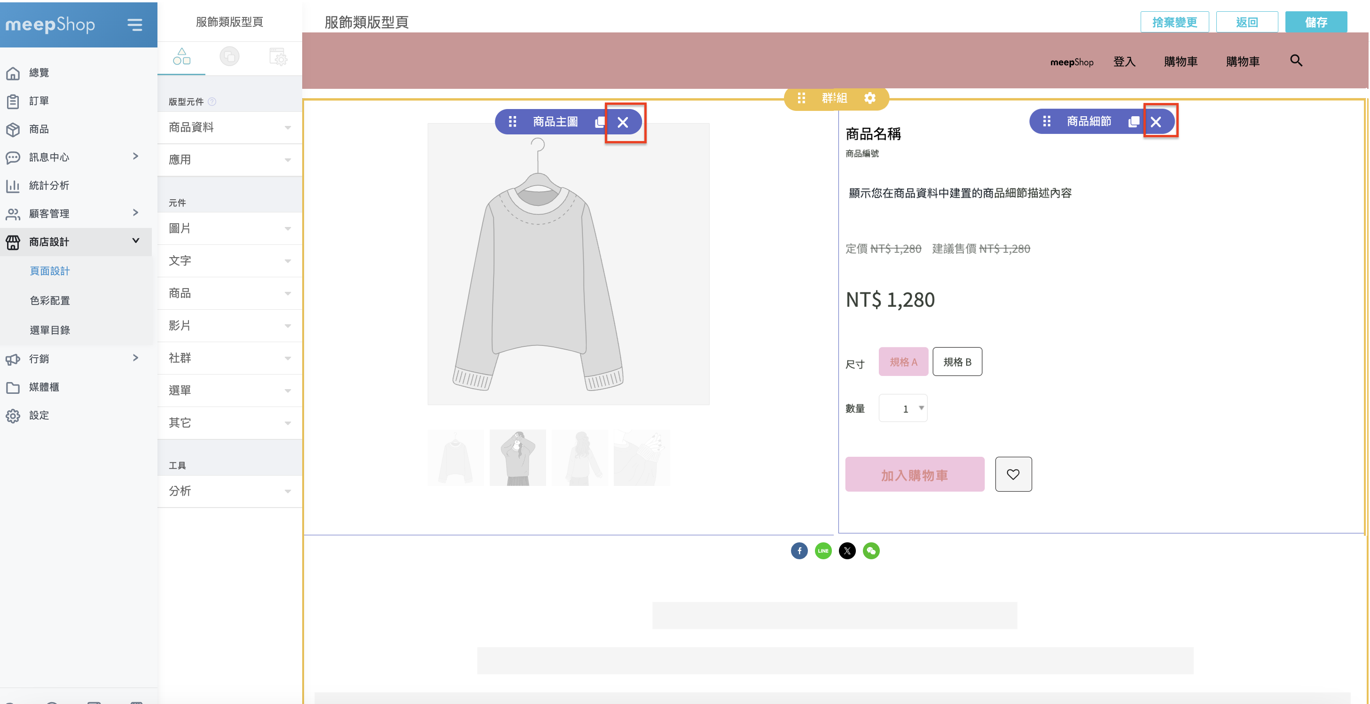
Task: Share via the Facebook icon
Action: click(x=799, y=551)
